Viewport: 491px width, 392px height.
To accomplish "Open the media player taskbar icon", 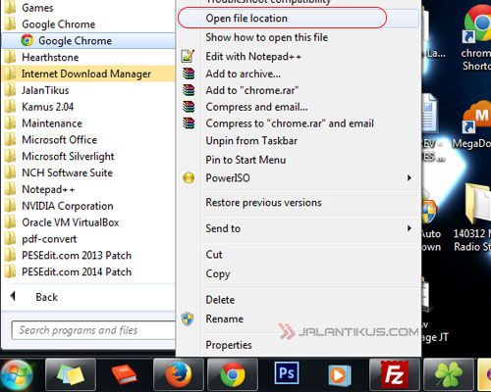I will click(340, 375).
